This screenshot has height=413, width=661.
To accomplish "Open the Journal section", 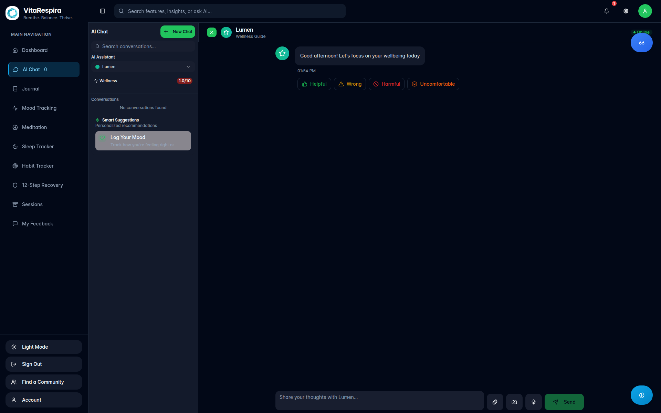I will click(x=31, y=88).
